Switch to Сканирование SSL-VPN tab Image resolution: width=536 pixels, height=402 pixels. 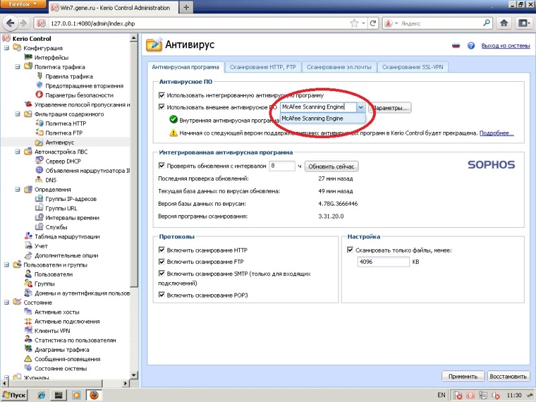click(x=415, y=67)
